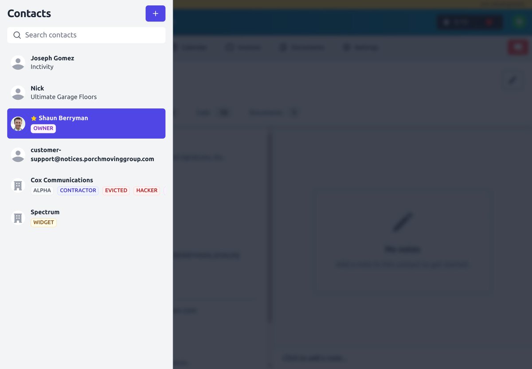Click the dimmed pencil edit button
Viewport: 532px width, 369px height.
tap(512, 80)
